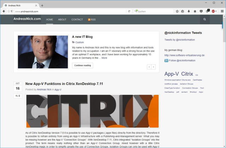226x148 pixels.
Task: Click the Citrix banner image
Action: [93, 111]
